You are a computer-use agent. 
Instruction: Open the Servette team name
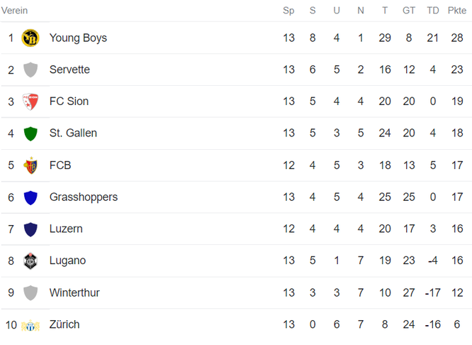click(69, 70)
